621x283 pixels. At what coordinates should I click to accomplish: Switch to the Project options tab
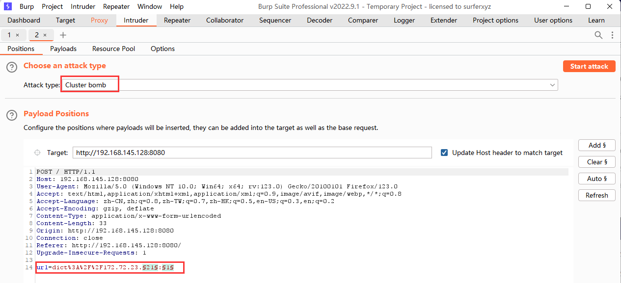[x=495, y=20]
